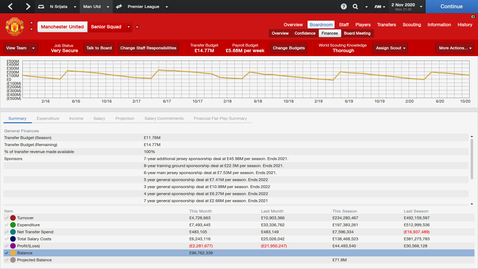The width and height of the screenshot is (478, 269).
Task: Open the dropdown arrow right of the Senior Squad selector
Action: point(137,27)
